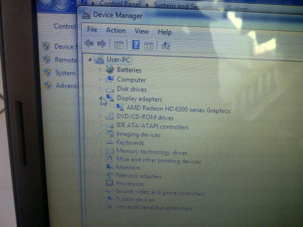Select Universal Serial Bus controllers entry
Viewport: 303px width, 227px height.
154,208
